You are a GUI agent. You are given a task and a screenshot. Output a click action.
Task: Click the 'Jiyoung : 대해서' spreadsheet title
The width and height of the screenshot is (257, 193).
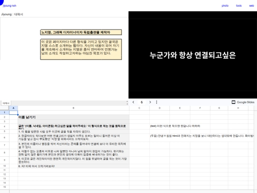click(x=12, y=14)
